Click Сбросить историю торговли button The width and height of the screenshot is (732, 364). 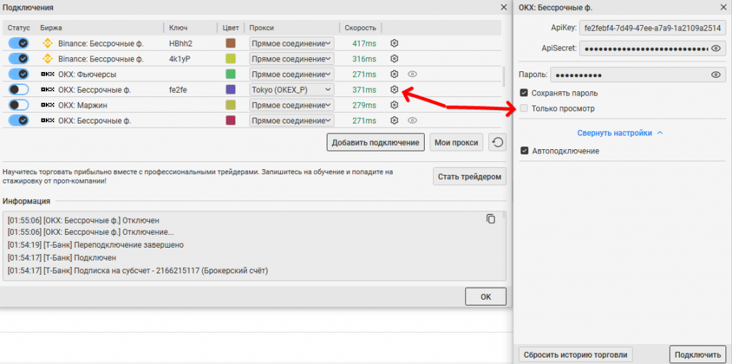[x=575, y=354]
